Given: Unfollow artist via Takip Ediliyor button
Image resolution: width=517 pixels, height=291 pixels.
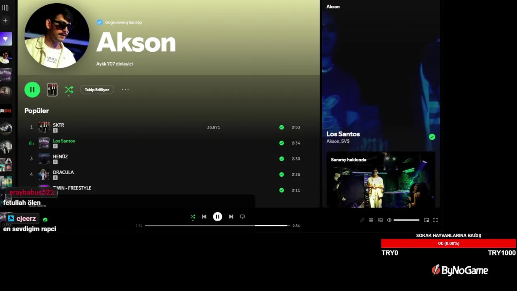Looking at the screenshot, I should coord(97,90).
